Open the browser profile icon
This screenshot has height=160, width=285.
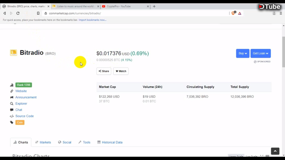pos(274,13)
